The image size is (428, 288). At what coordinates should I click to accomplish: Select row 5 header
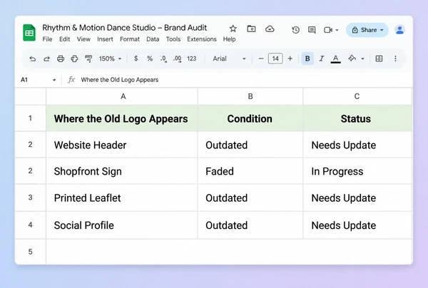tap(30, 252)
